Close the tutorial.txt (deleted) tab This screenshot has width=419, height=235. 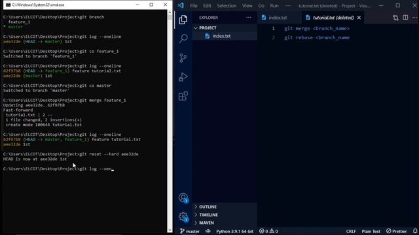(x=359, y=18)
